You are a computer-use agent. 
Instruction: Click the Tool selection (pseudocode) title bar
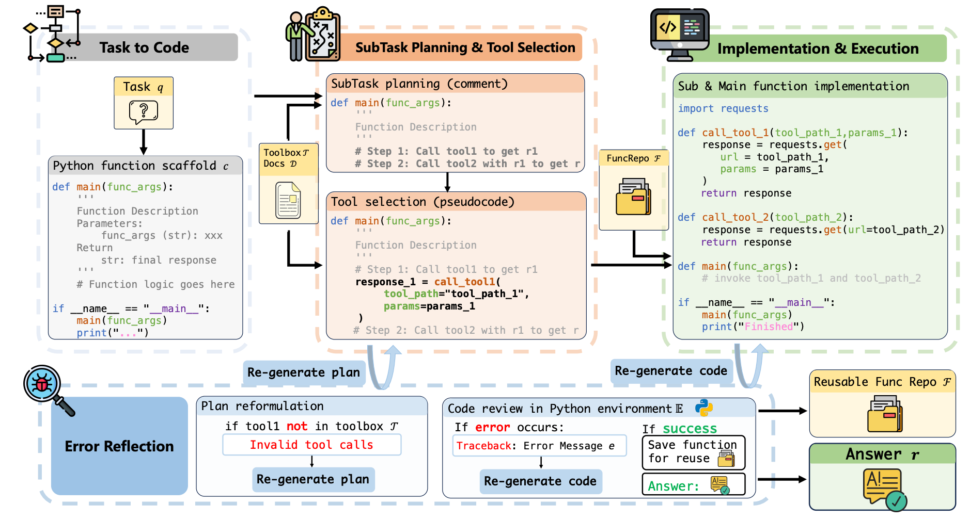456,202
